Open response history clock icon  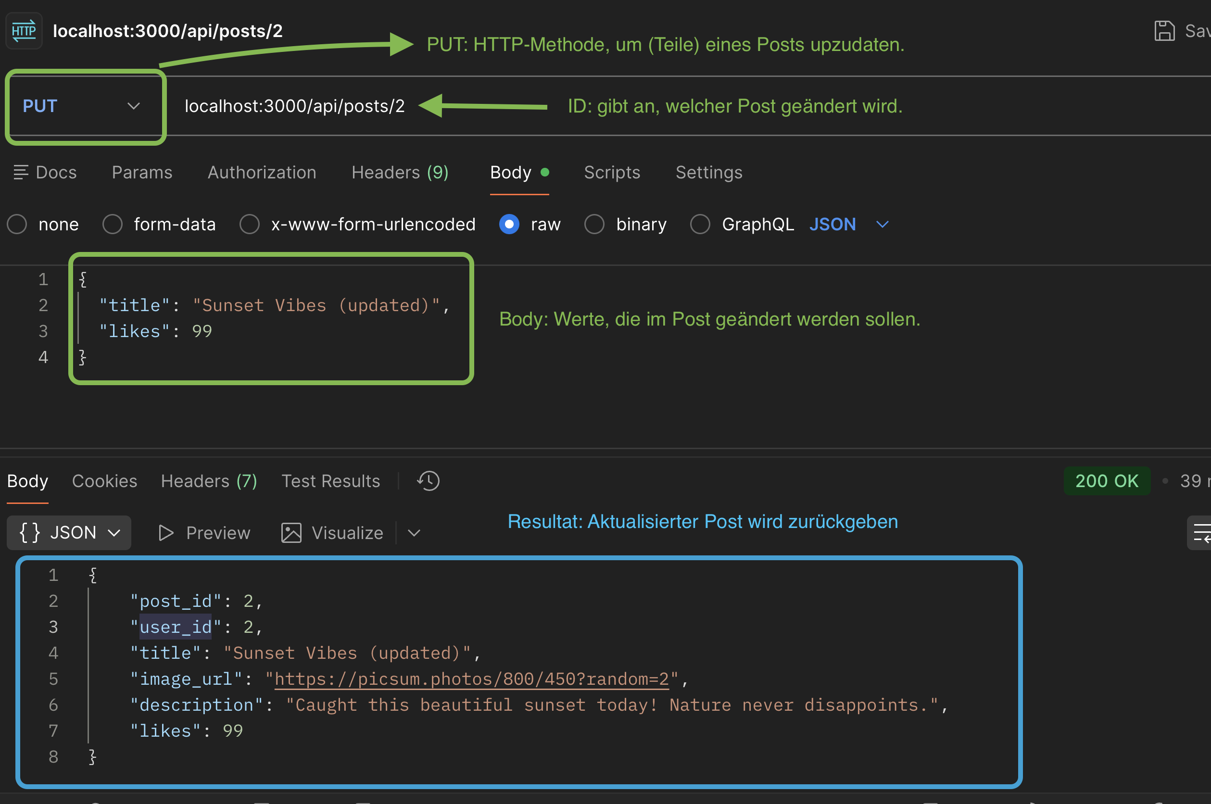tap(428, 481)
